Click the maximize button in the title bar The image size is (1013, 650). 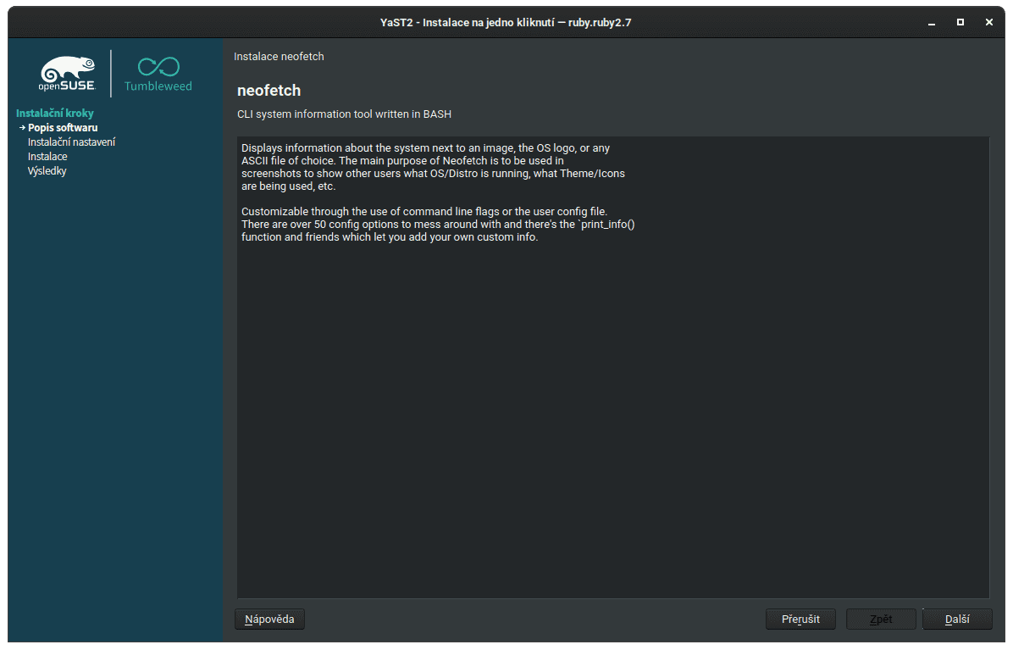[959, 22]
